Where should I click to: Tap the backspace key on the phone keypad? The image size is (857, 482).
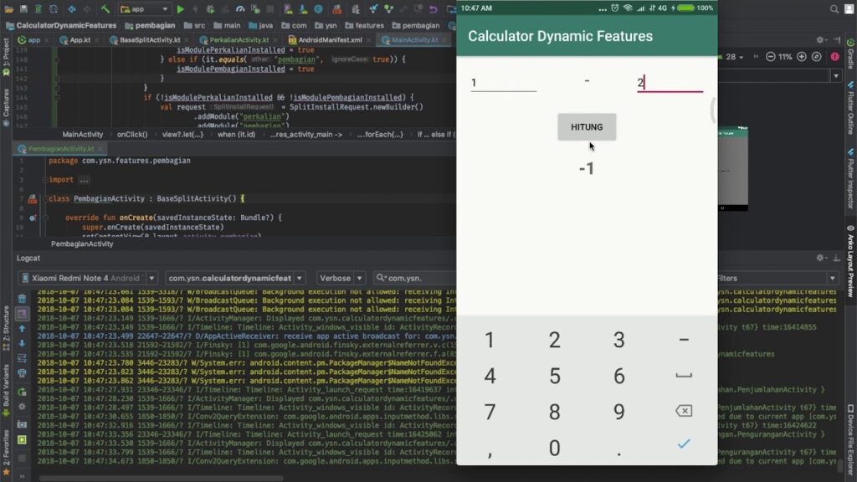[x=684, y=411]
